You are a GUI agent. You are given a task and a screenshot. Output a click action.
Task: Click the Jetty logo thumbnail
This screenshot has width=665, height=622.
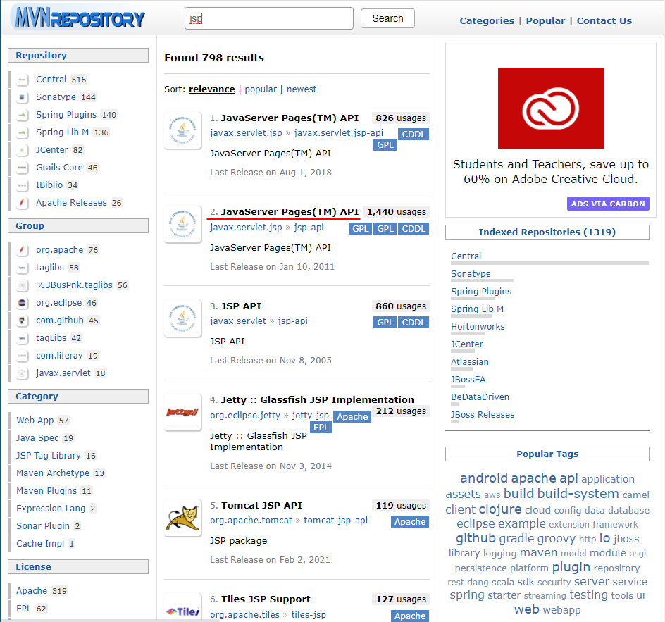coord(182,412)
